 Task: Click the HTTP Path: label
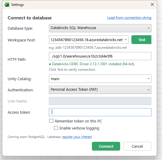(17, 59)
